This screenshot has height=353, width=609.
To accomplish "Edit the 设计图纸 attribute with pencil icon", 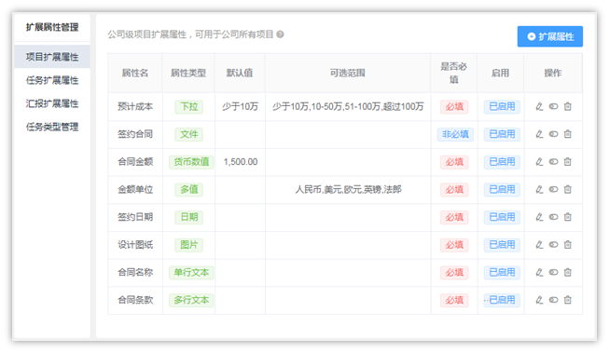I will (x=539, y=245).
